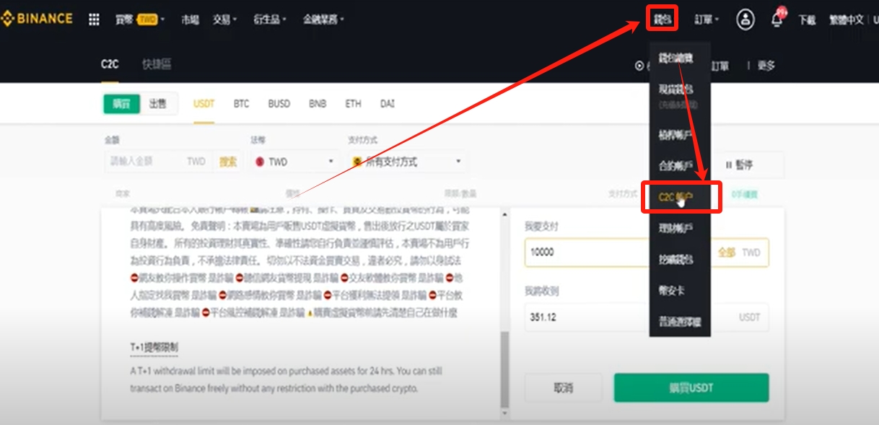
Task: Open the user profile icon
Action: [745, 19]
